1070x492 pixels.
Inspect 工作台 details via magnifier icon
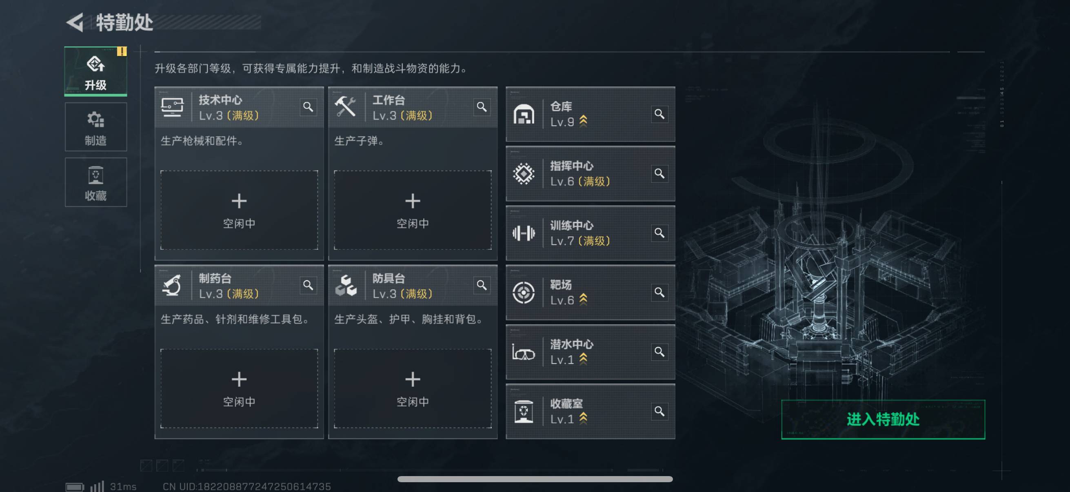point(482,107)
